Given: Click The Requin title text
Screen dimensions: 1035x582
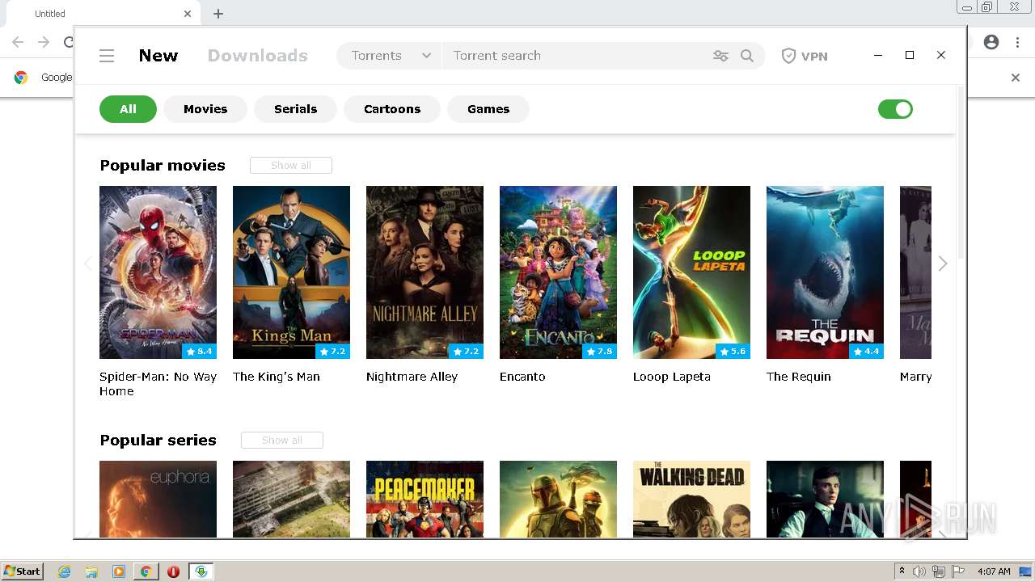Looking at the screenshot, I should coord(799,377).
